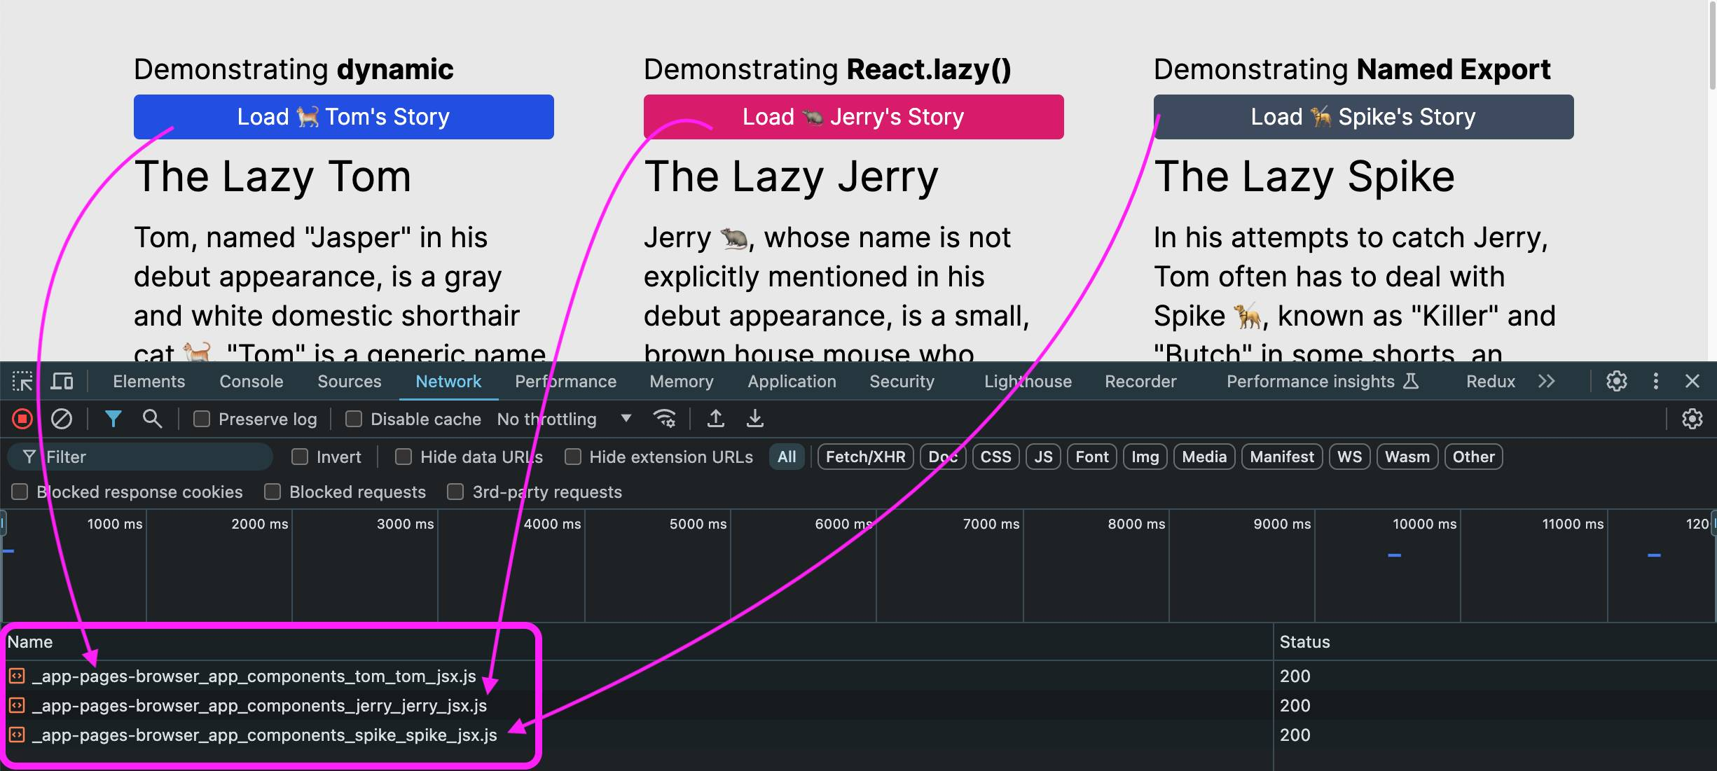This screenshot has height=771, width=1717.
Task: Open the No throttling dropdown
Action: pos(564,419)
